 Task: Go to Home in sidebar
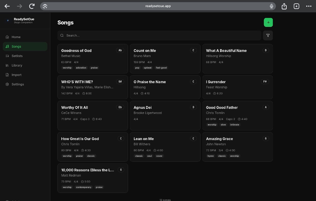coord(25,37)
